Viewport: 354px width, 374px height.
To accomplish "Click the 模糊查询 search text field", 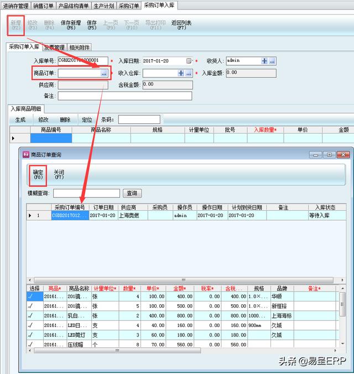I will [x=86, y=193].
